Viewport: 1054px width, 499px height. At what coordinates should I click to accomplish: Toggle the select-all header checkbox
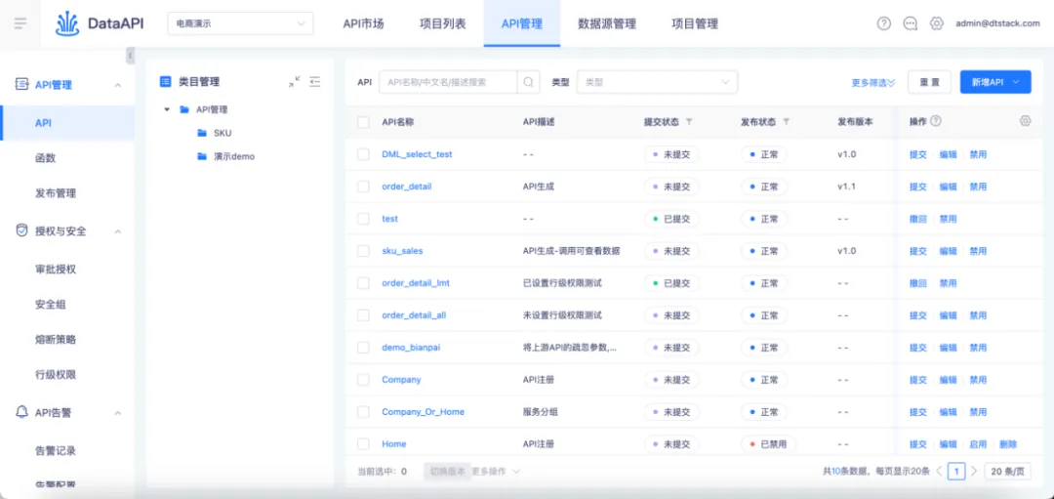[363, 122]
